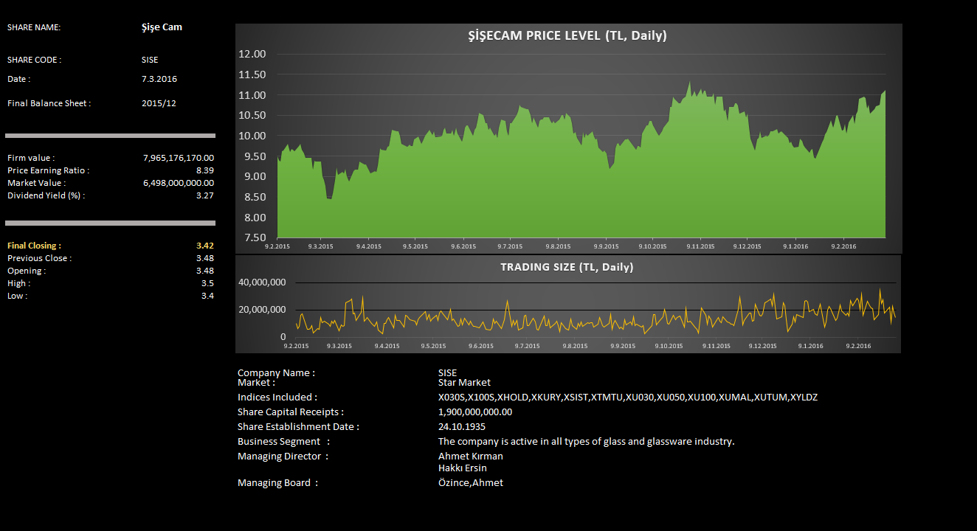Select the Low value 3.4
The height and width of the screenshot is (531, 977).
pyautogui.click(x=207, y=296)
